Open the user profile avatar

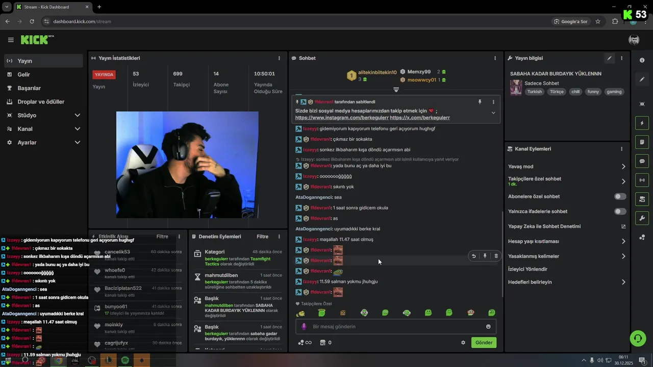pos(634,40)
